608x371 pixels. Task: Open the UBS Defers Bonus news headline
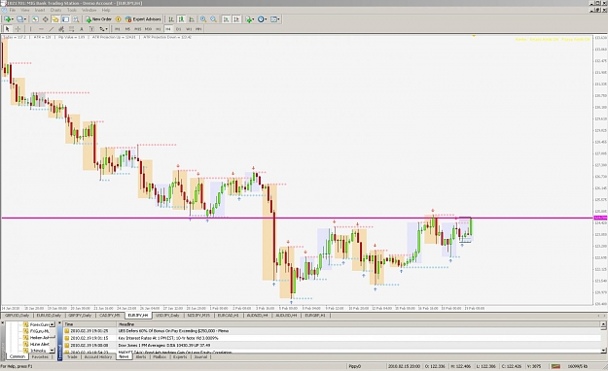[x=173, y=331]
